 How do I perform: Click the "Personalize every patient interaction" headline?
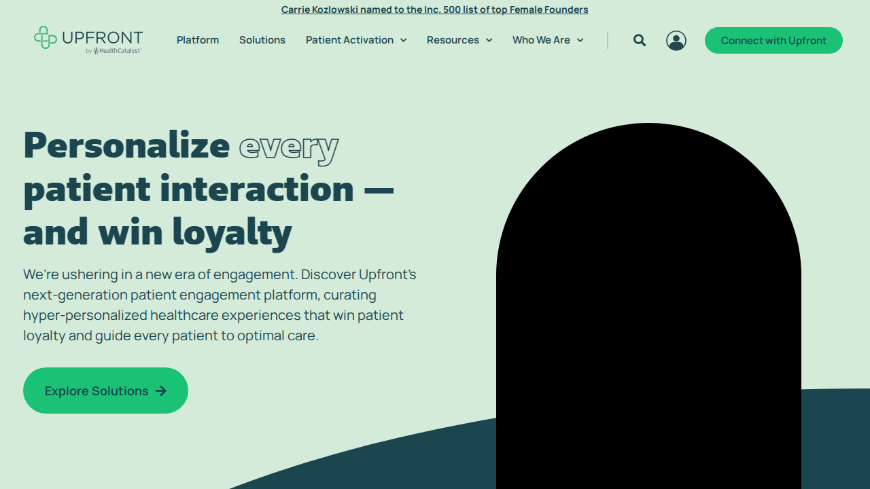click(x=209, y=188)
